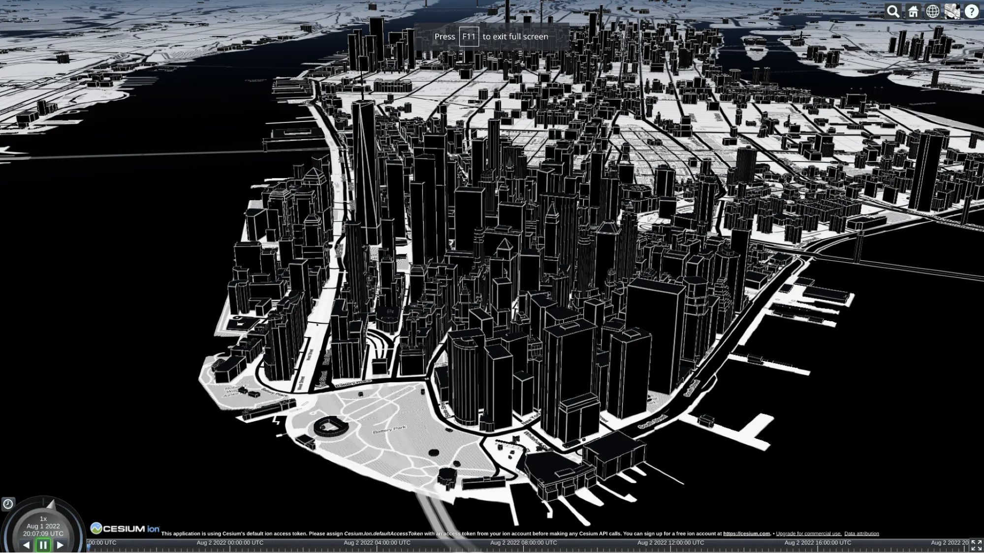
Task: Pause the animation with the green button
Action: 43,545
